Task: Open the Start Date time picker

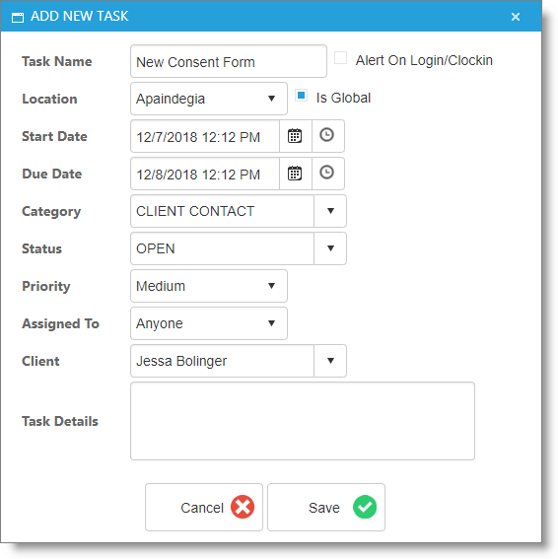Action: point(327,135)
